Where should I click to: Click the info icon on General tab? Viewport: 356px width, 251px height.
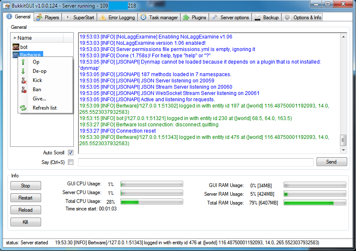(x=9, y=17)
